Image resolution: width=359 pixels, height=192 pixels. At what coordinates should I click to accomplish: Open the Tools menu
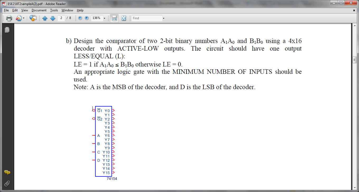pyautogui.click(x=54, y=10)
